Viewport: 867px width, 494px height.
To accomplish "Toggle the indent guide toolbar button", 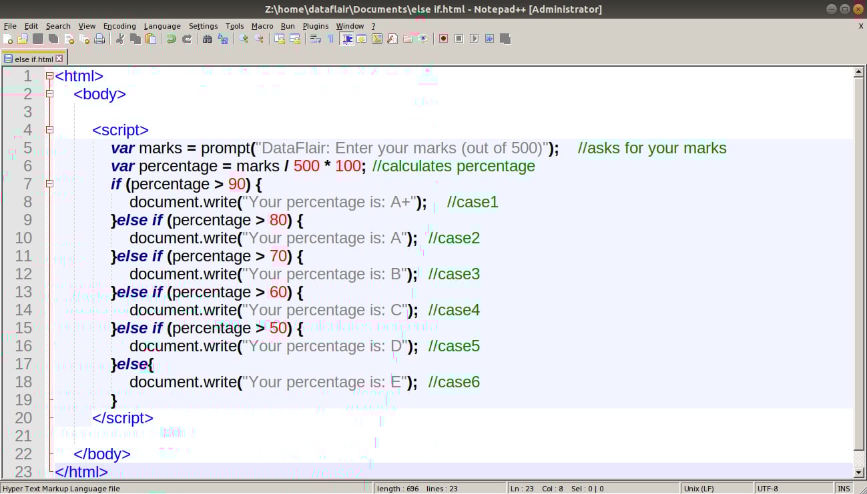I will click(x=347, y=39).
